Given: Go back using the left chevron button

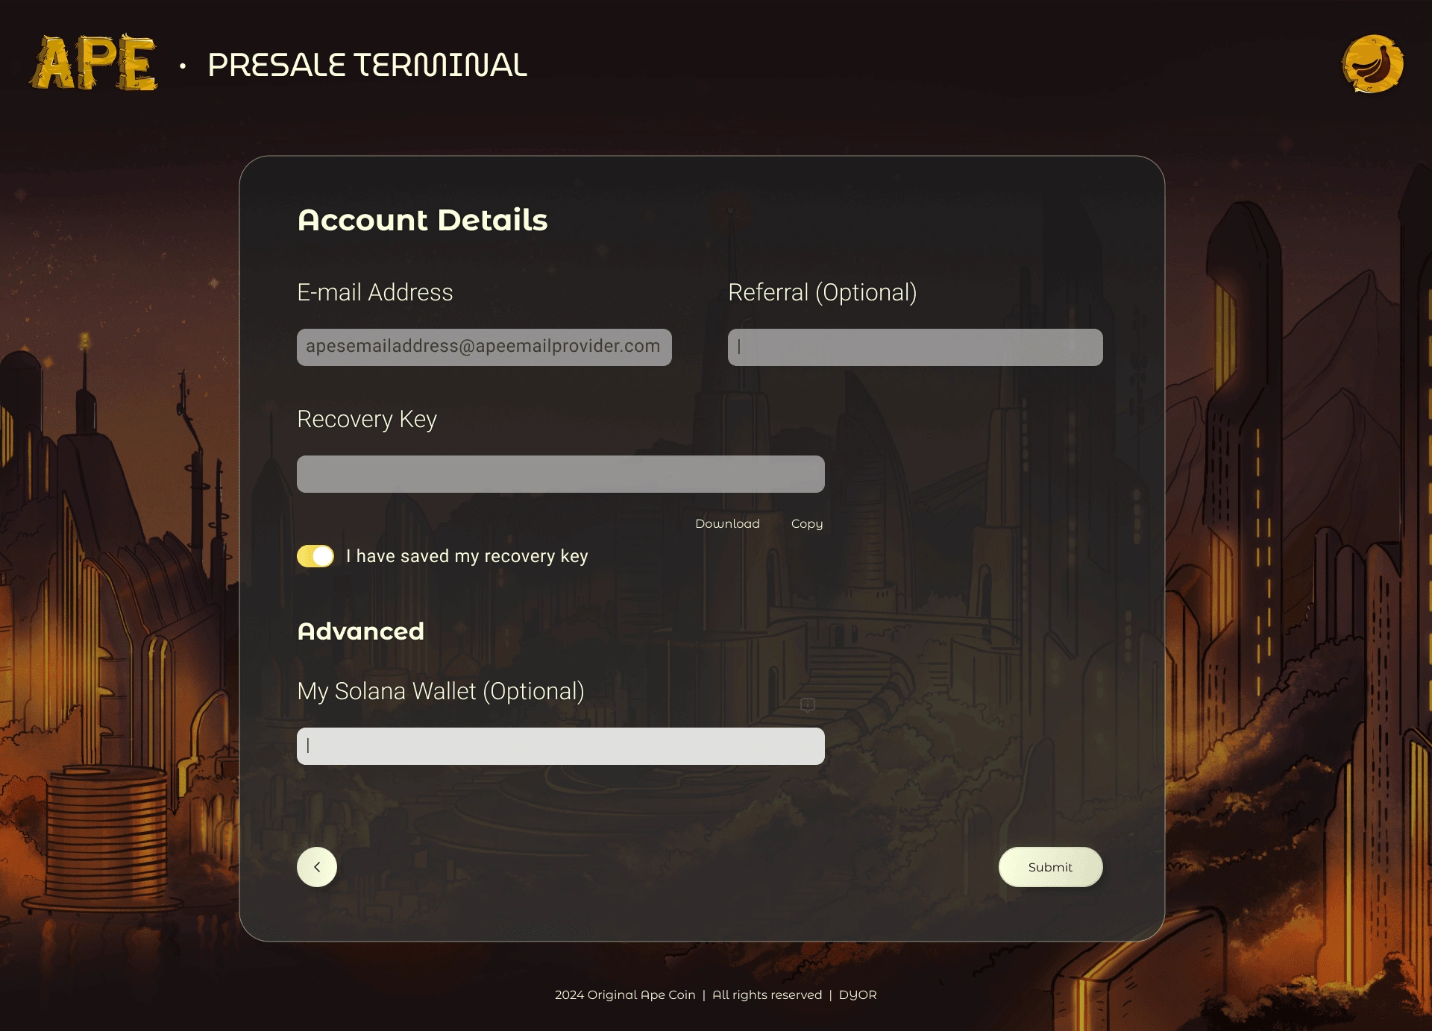Looking at the screenshot, I should 317,867.
